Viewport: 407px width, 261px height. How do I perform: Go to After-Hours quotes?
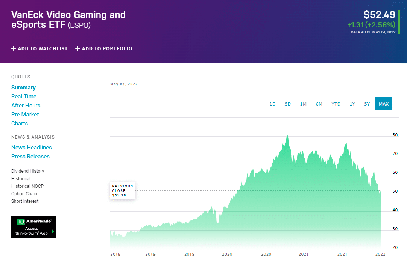[x=26, y=106]
